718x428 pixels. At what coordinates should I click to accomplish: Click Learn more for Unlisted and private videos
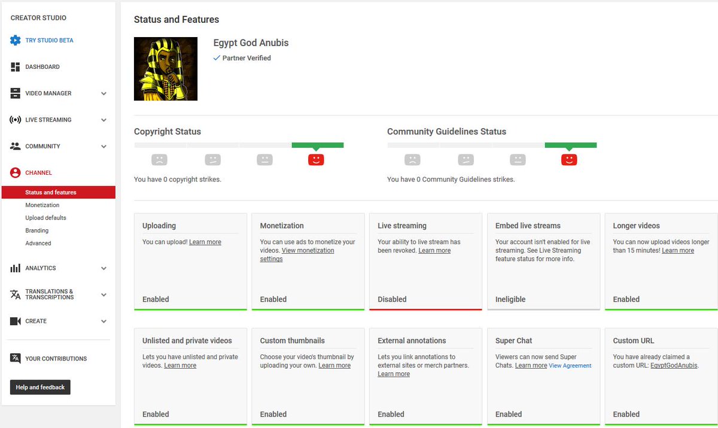tap(180, 365)
